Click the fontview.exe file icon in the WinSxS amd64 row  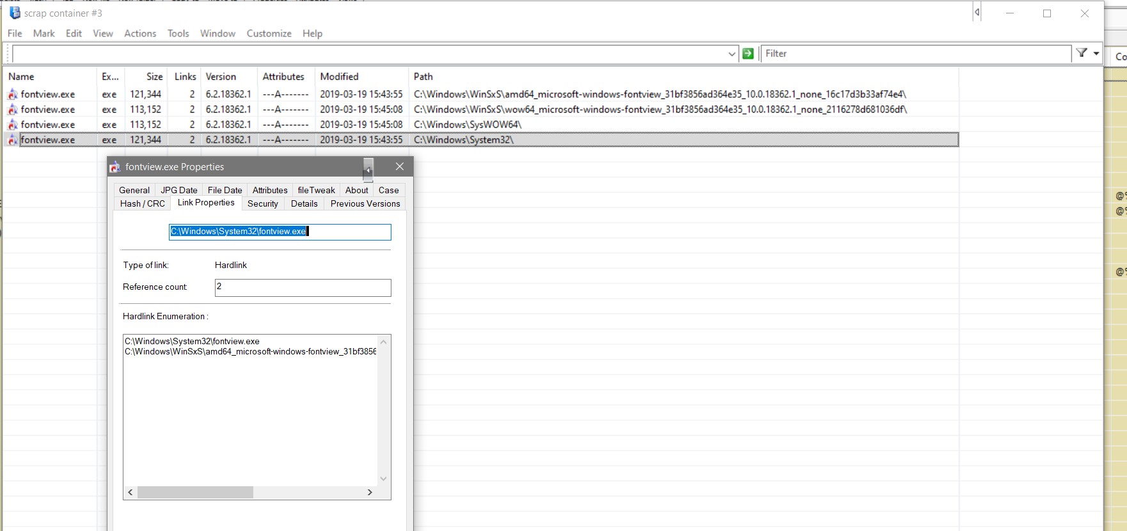pos(12,94)
